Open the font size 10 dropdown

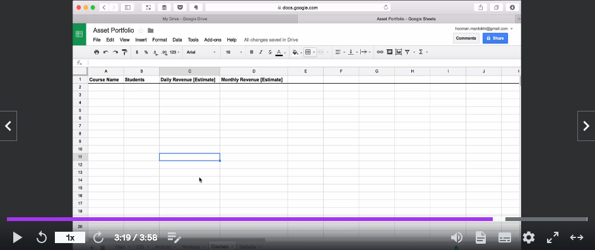click(233, 52)
